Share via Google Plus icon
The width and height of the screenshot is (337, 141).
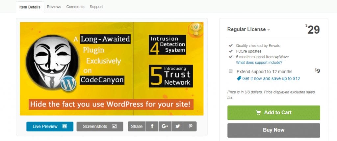[165, 127]
